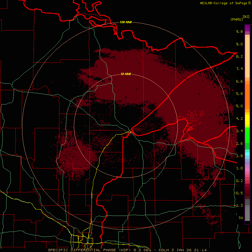Select the 1.8 scale value
This screenshot has height=252, width=252.
(239, 156)
